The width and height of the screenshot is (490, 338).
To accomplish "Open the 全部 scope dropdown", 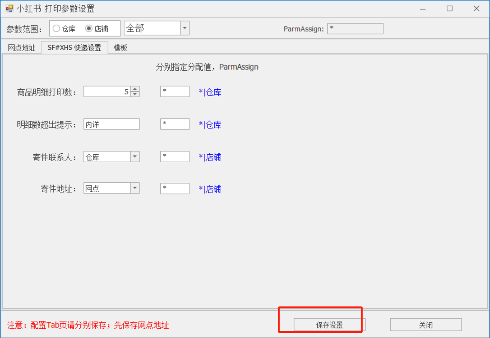I will tap(184, 28).
